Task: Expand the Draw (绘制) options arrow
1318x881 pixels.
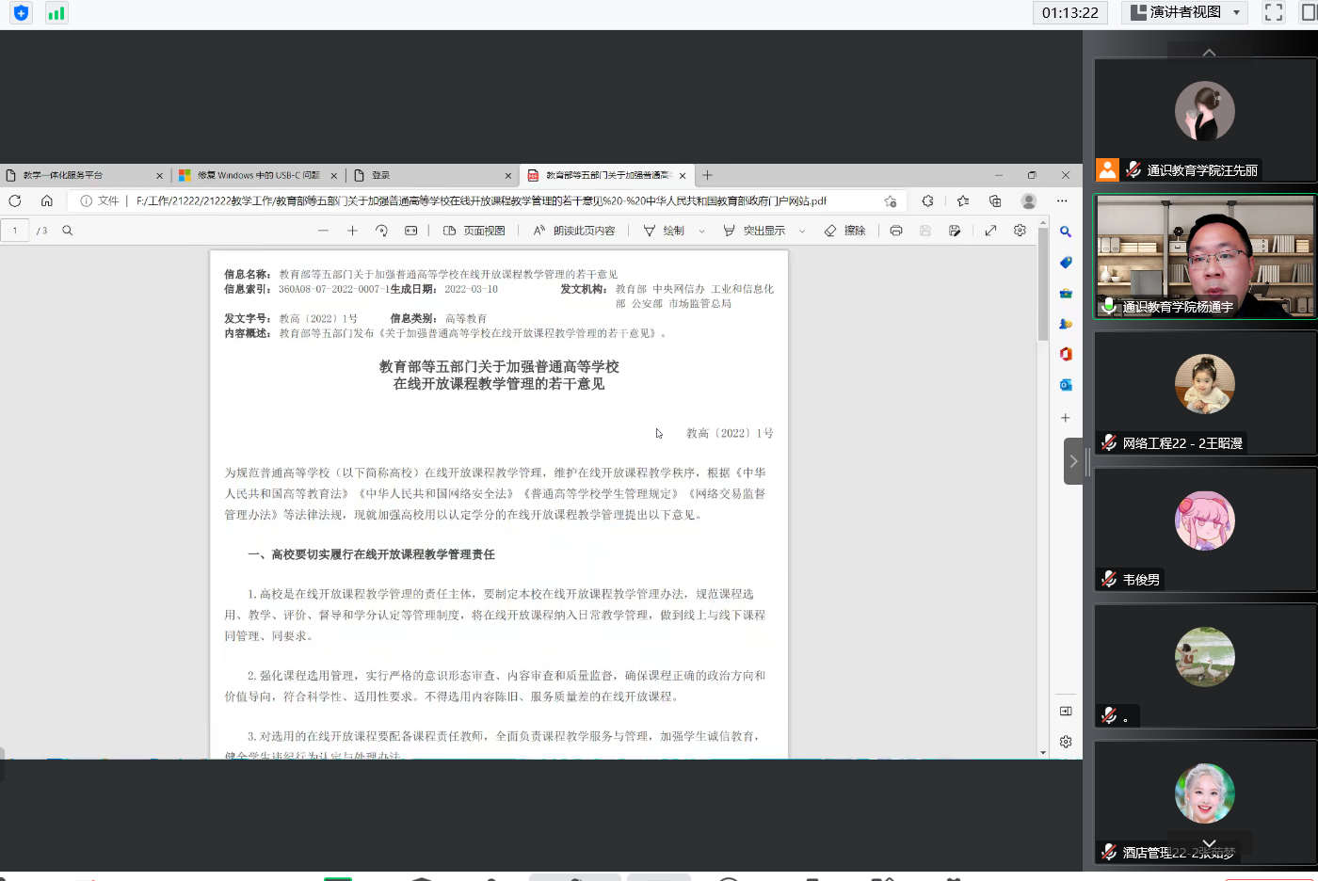Action: pos(701,231)
